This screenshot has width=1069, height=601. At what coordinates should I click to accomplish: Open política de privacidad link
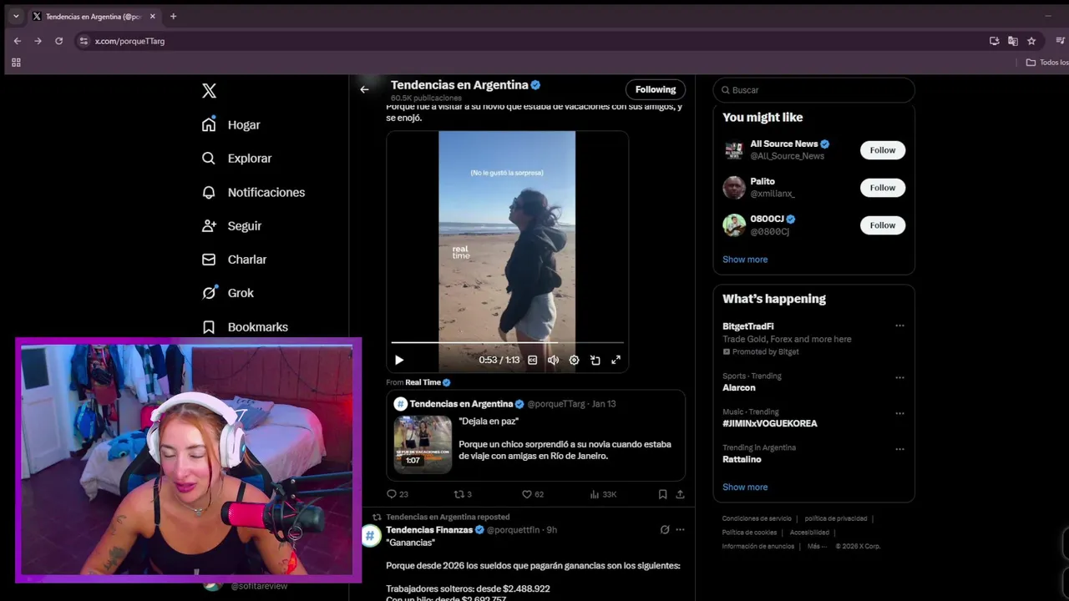tap(836, 518)
